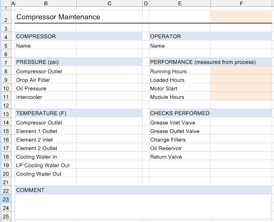Select the Running Hours value cell
The height and width of the screenshot is (222, 274).
click(x=241, y=70)
